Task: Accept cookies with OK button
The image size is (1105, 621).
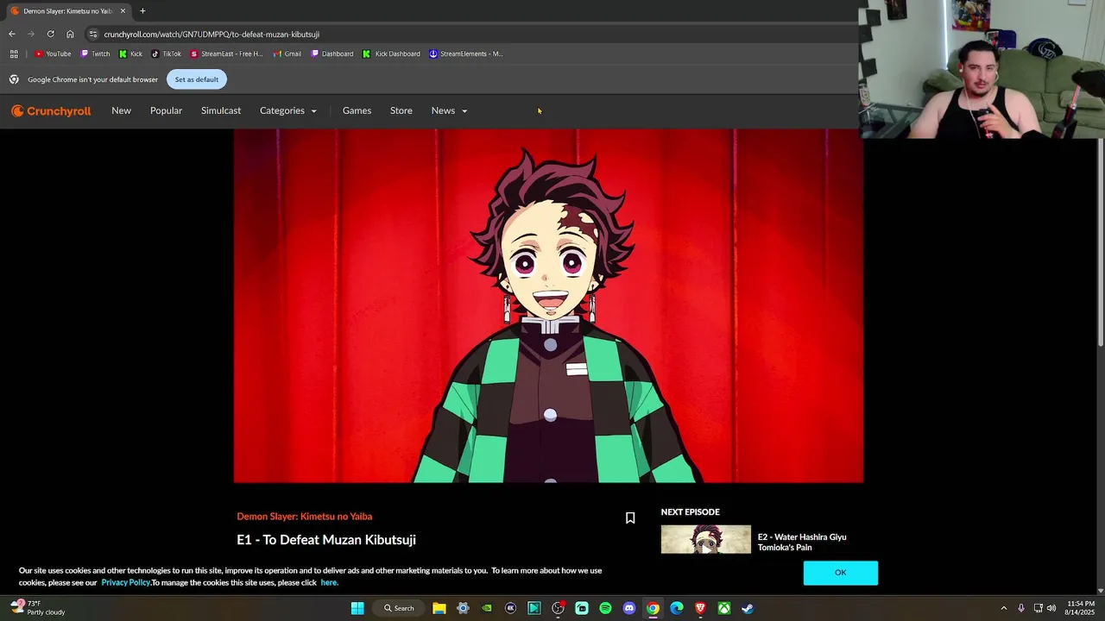Action: [841, 573]
